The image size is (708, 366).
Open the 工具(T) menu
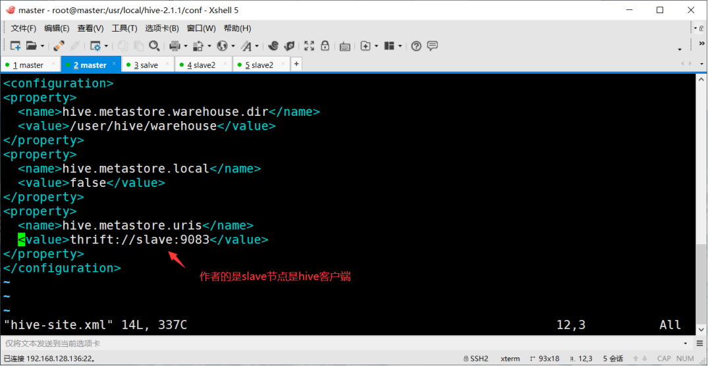tap(124, 28)
